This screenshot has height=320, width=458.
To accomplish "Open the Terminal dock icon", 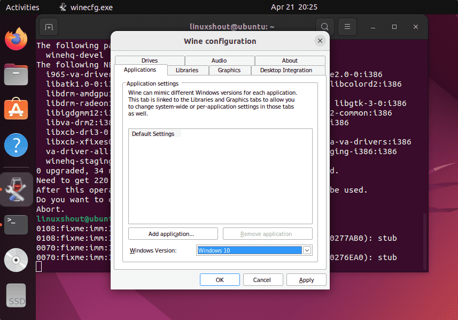I will pos(16,224).
